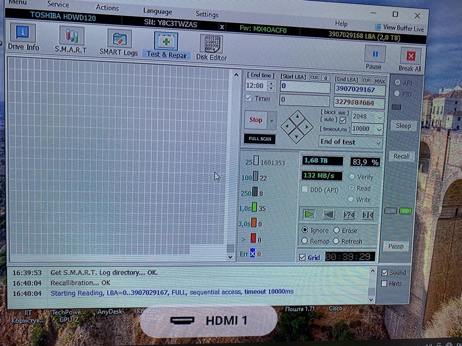Click the reverse scan direction button
Viewport: 462px width, 346px height.
click(329, 215)
